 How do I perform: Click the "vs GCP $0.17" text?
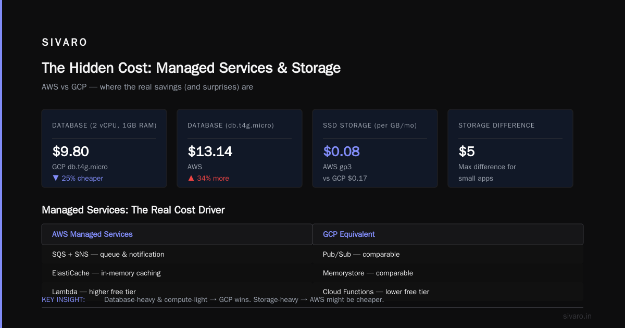[345, 178]
